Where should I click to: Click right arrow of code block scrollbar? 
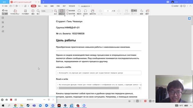(x=140, y=88)
